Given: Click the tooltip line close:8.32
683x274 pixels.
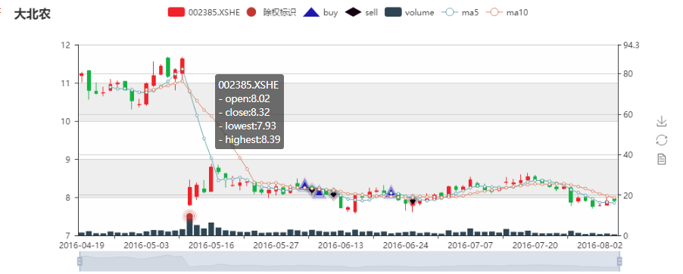Looking at the screenshot, I should 244,112.
